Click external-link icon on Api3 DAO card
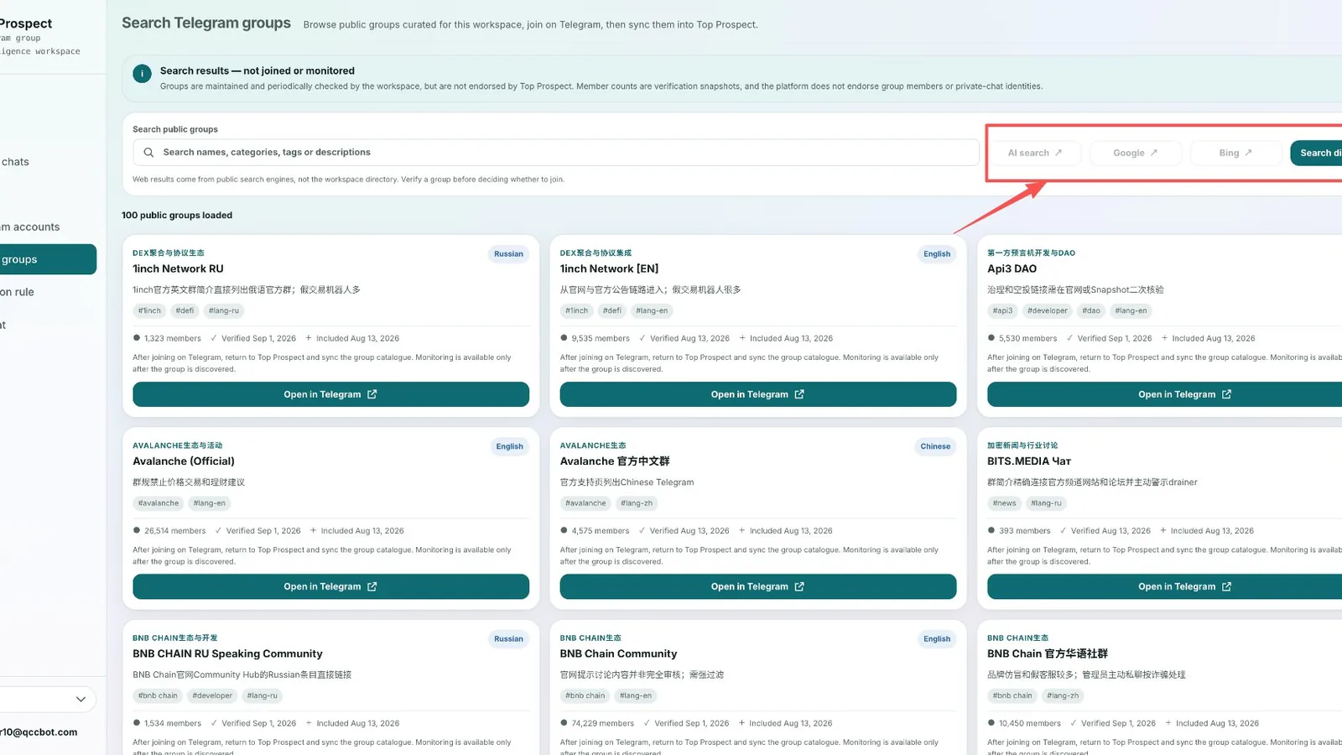1342x755 pixels. tap(1227, 394)
